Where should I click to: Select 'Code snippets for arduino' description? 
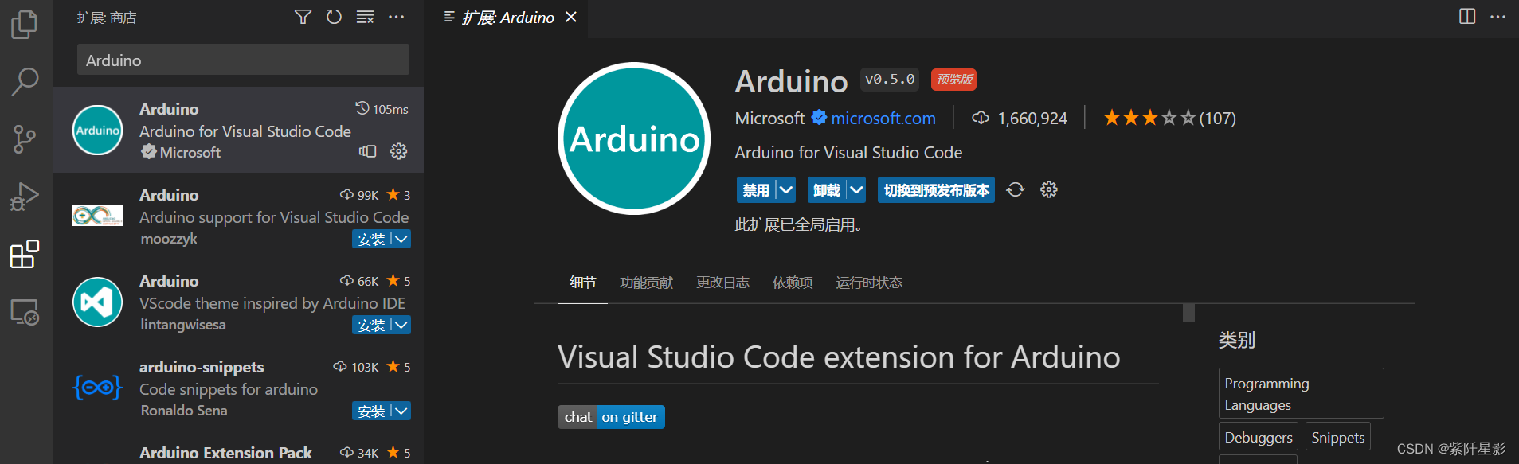click(229, 389)
